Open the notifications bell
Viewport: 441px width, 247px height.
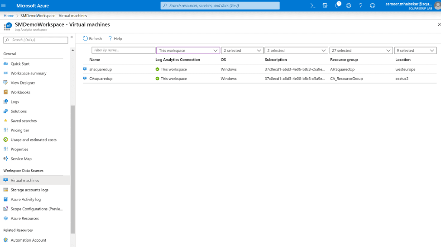pyautogui.click(x=337, y=5)
